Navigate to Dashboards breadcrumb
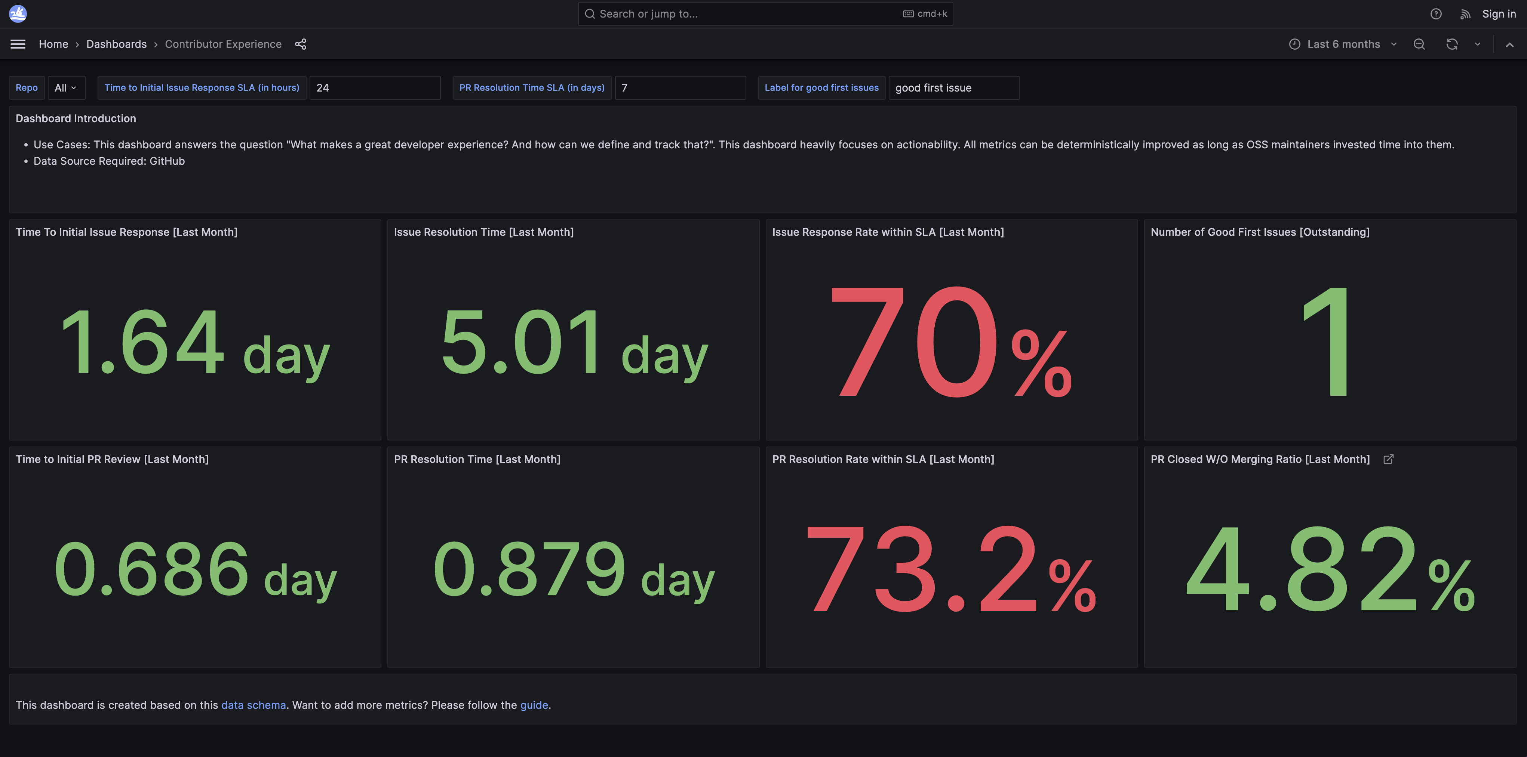The width and height of the screenshot is (1527, 757). click(116, 44)
